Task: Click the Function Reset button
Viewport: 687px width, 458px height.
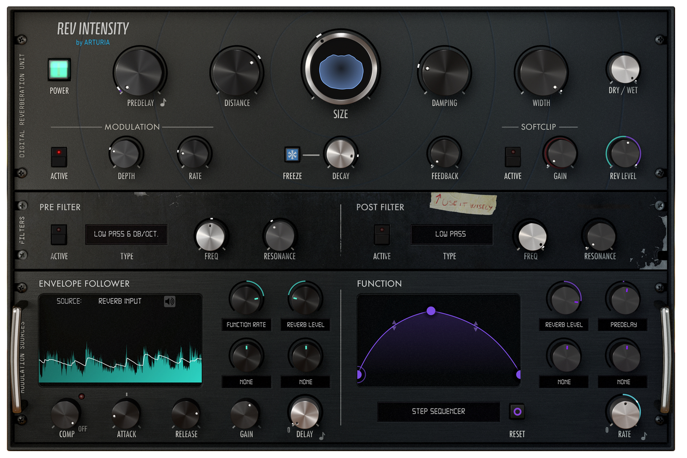Action: click(x=518, y=412)
